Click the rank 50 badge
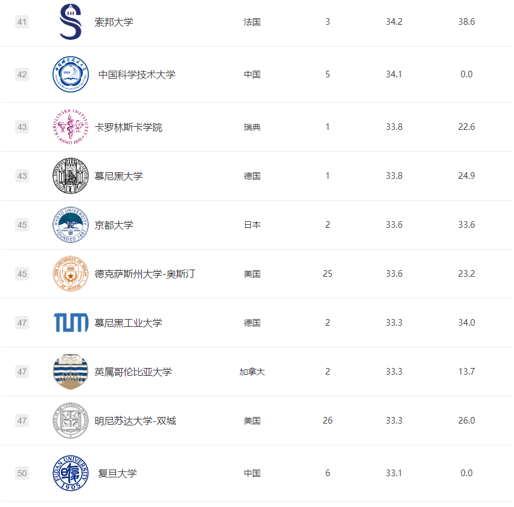Image resolution: width=514 pixels, height=507 pixels. tap(22, 473)
